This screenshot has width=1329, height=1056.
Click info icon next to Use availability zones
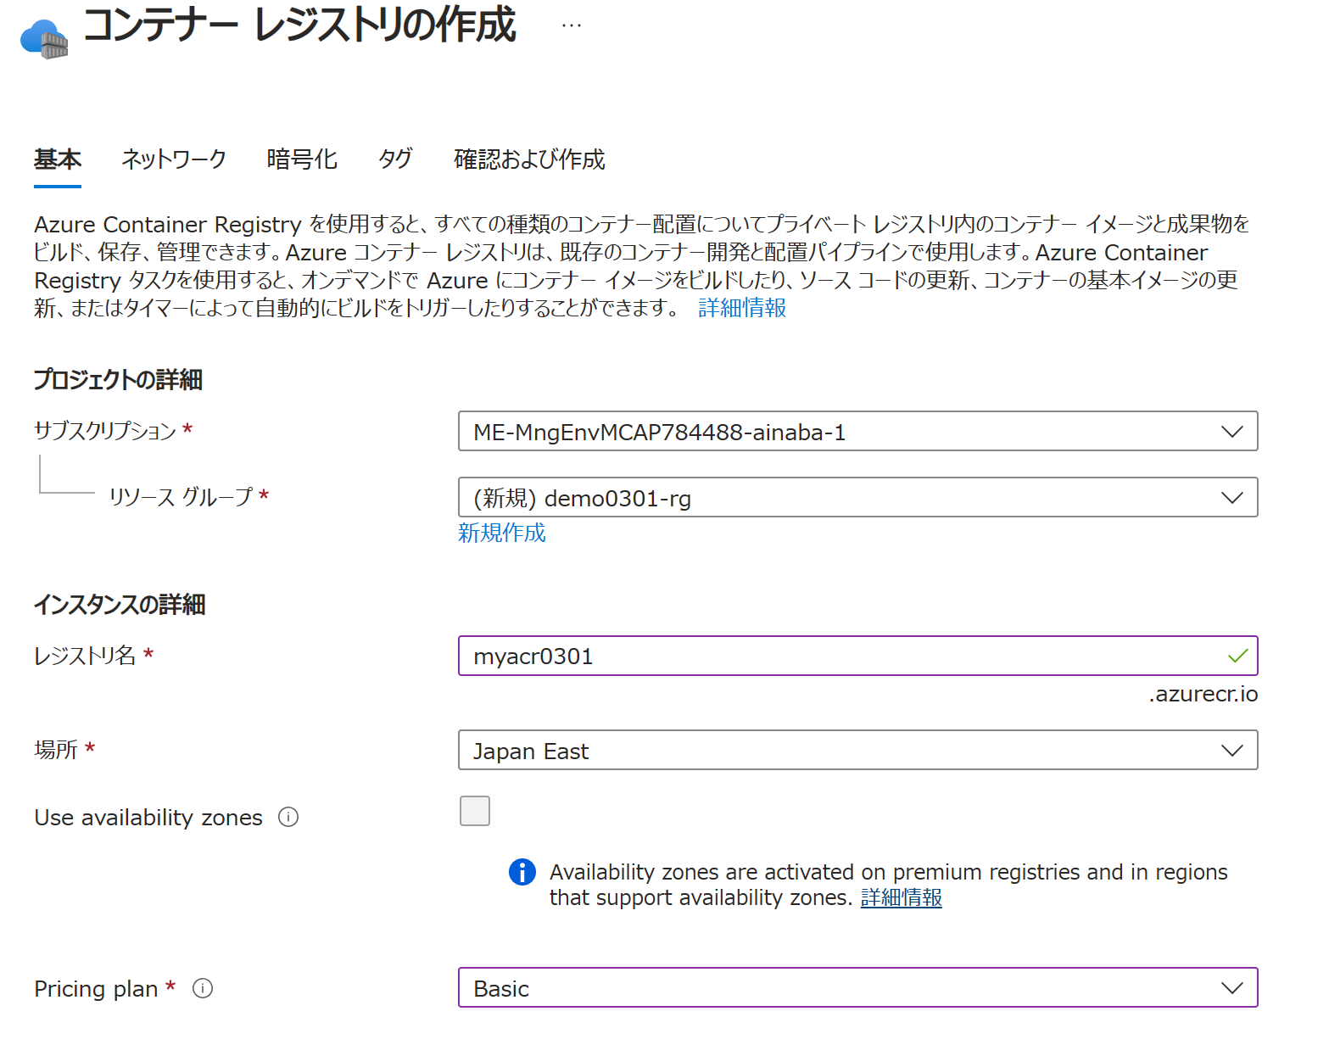click(x=288, y=817)
